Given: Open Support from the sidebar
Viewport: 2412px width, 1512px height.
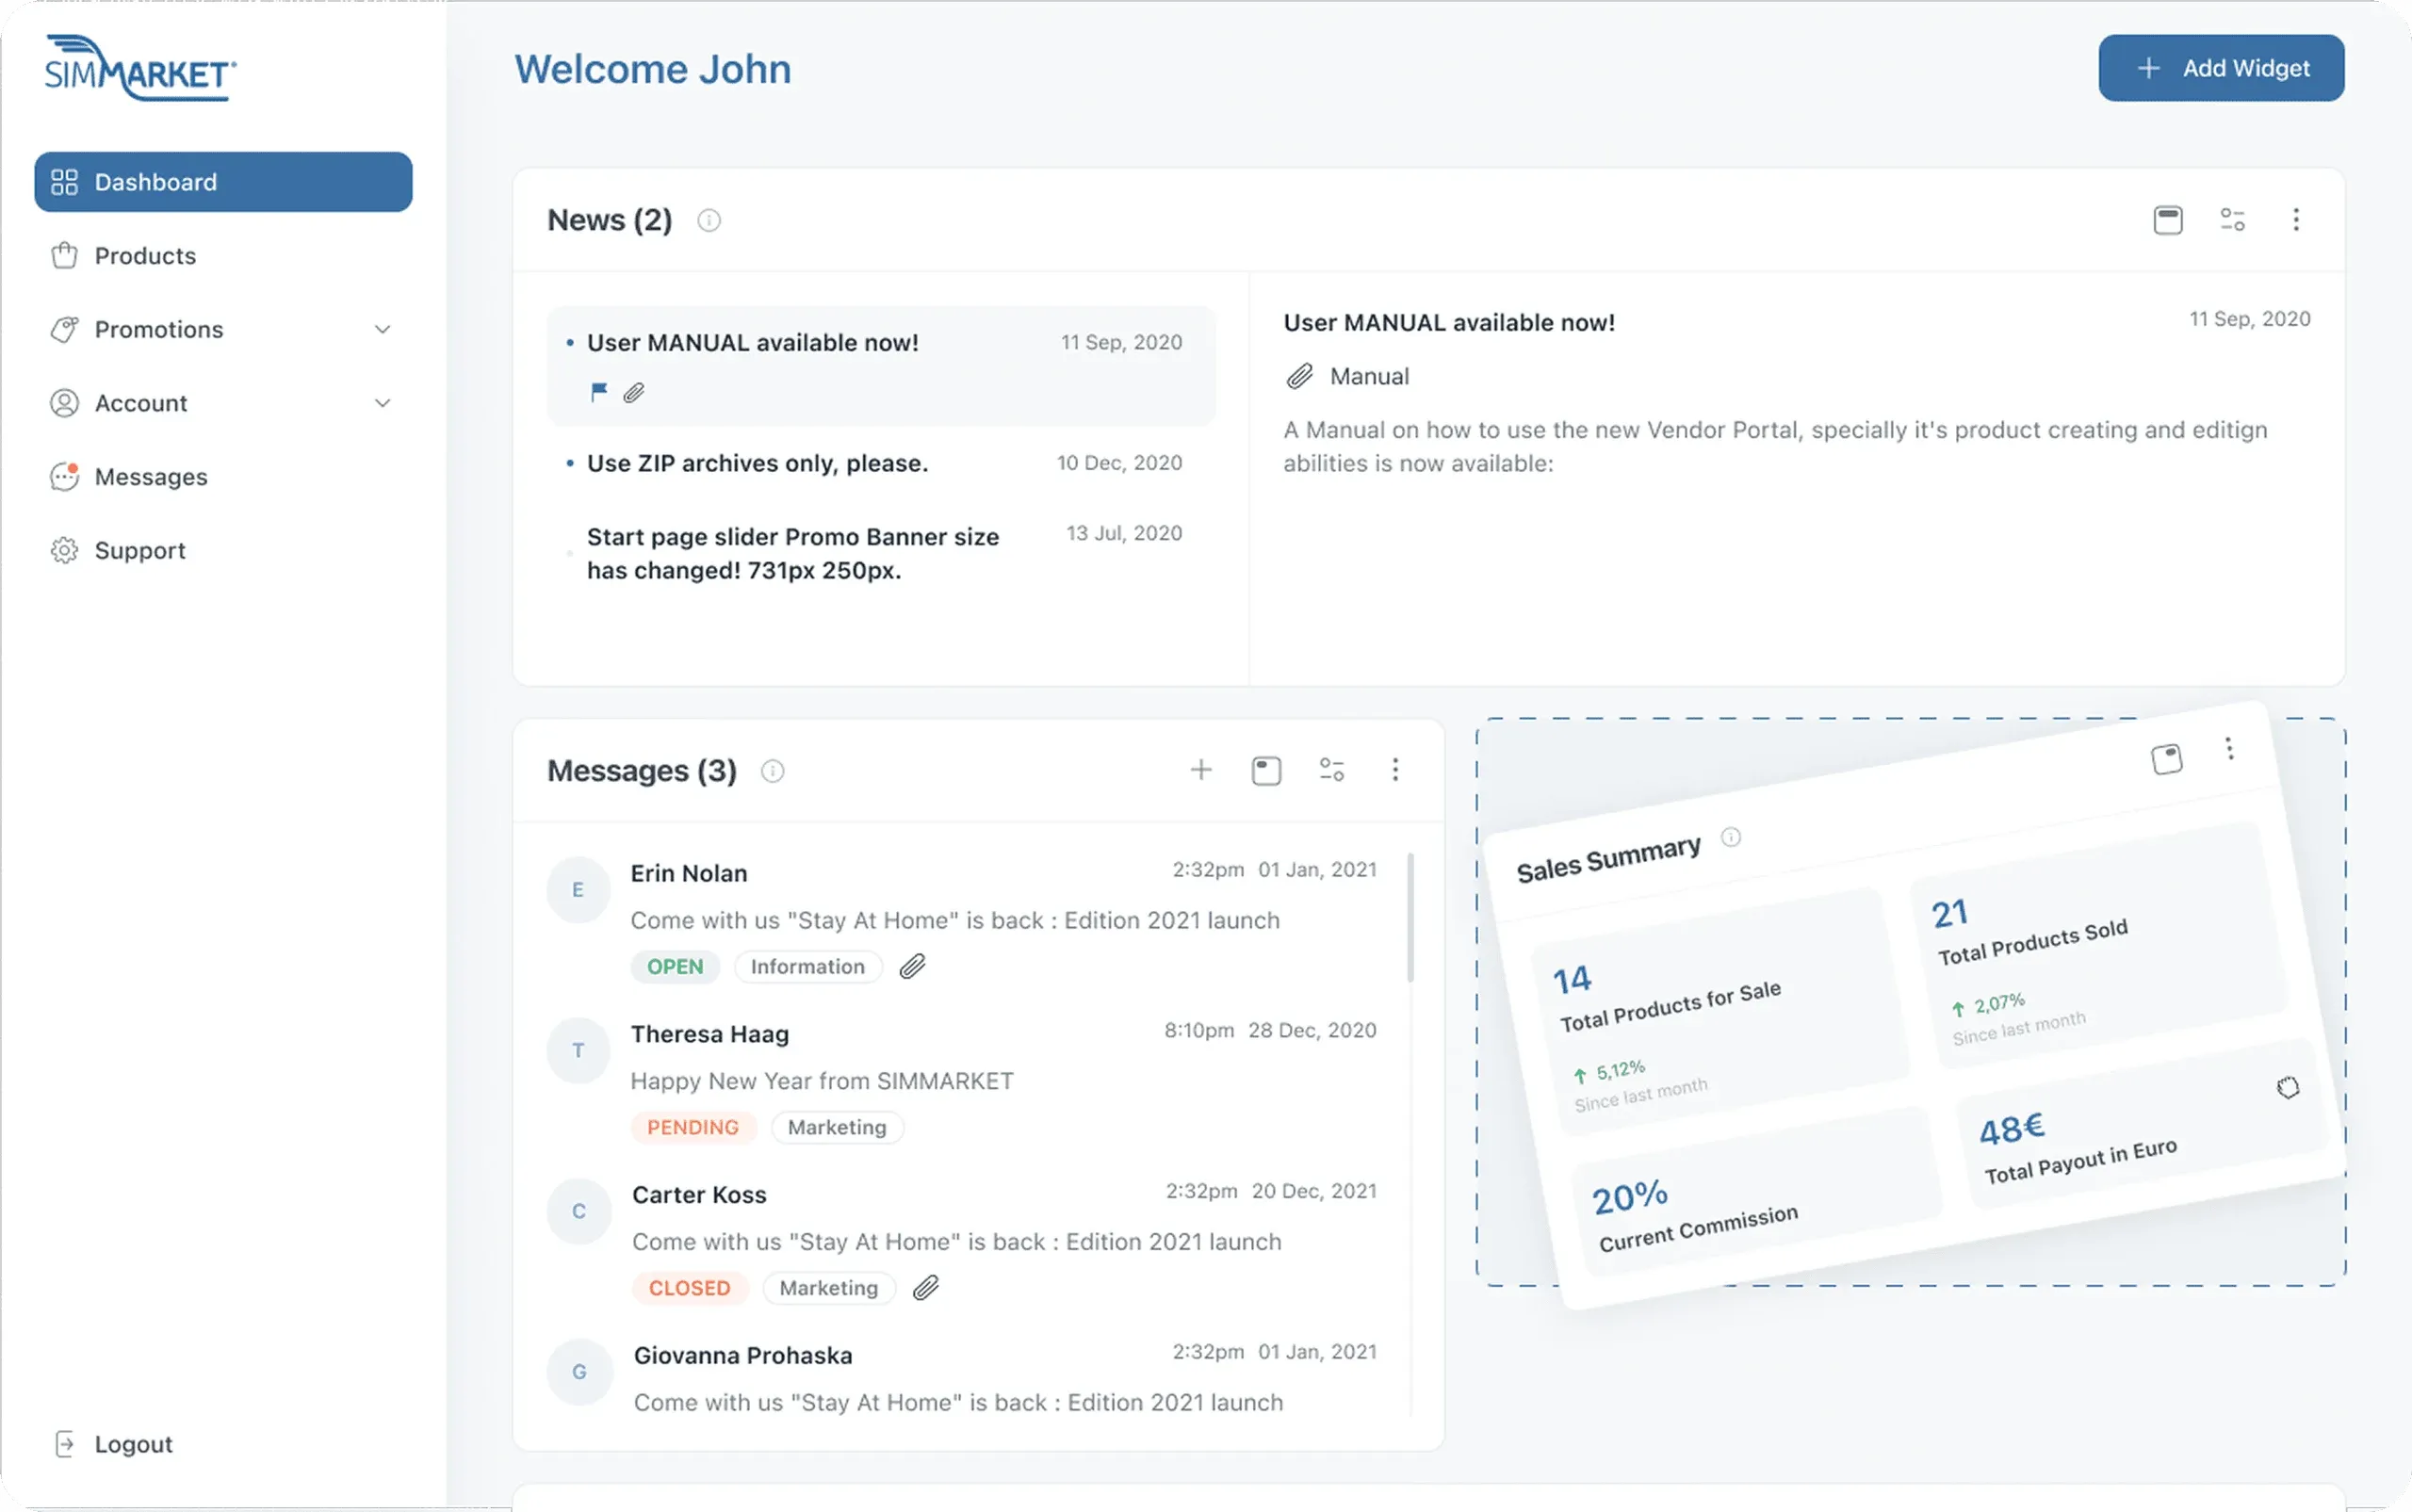Looking at the screenshot, I should tap(223, 551).
